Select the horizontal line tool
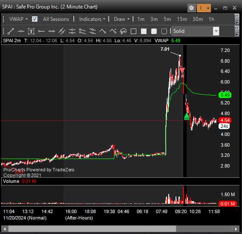The width and height of the screenshot is (242, 234). pyautogui.click(x=21, y=31)
